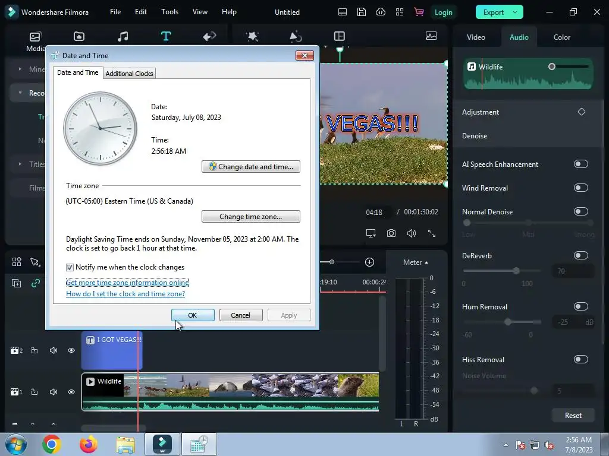Open the shopping cart icon
This screenshot has height=456, width=609.
(x=419, y=12)
